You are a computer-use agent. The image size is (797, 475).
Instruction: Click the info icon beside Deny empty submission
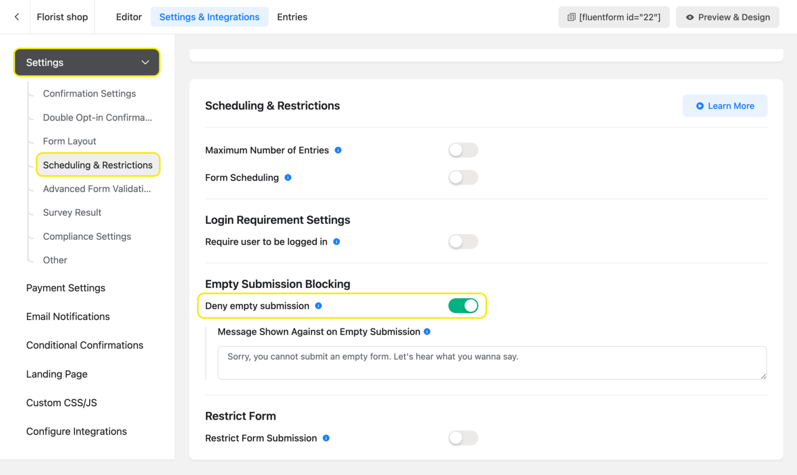click(x=318, y=306)
